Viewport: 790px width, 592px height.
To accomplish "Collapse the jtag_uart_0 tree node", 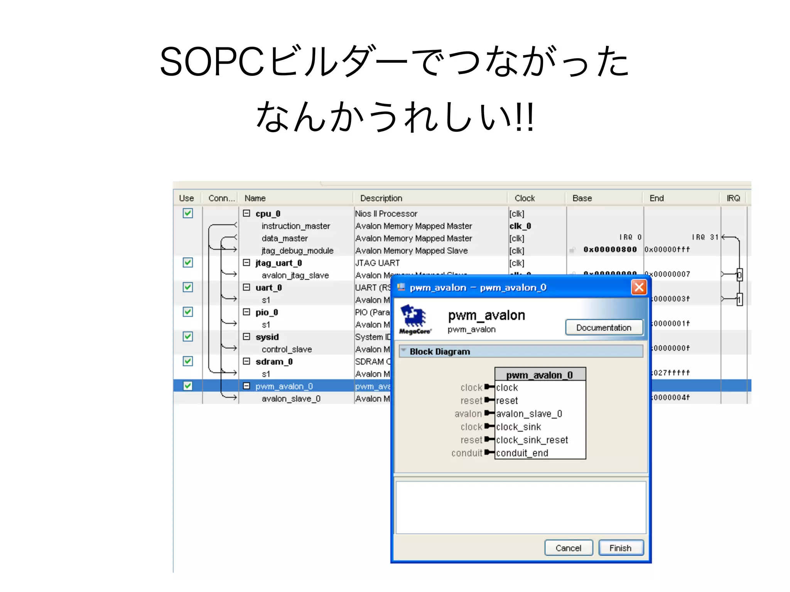I will pos(246,262).
